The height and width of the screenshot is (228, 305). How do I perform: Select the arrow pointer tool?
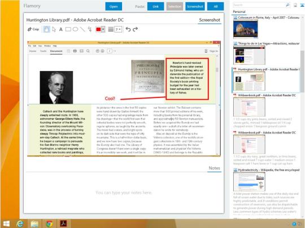[x=54, y=29]
